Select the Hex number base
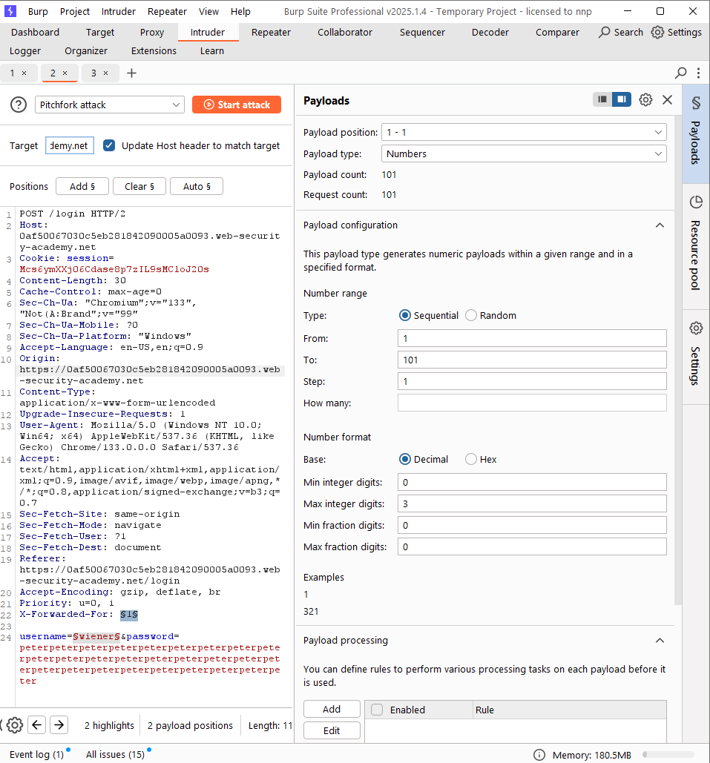This screenshot has width=710, height=763. [x=471, y=460]
